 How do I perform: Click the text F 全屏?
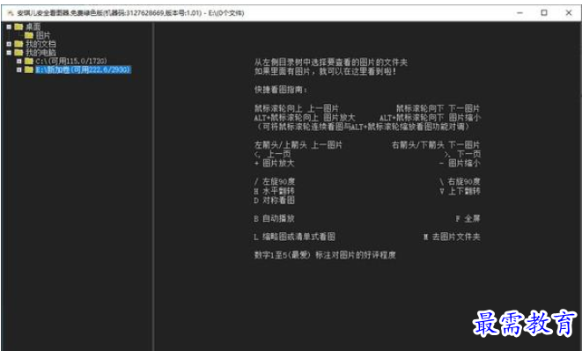[468, 218]
